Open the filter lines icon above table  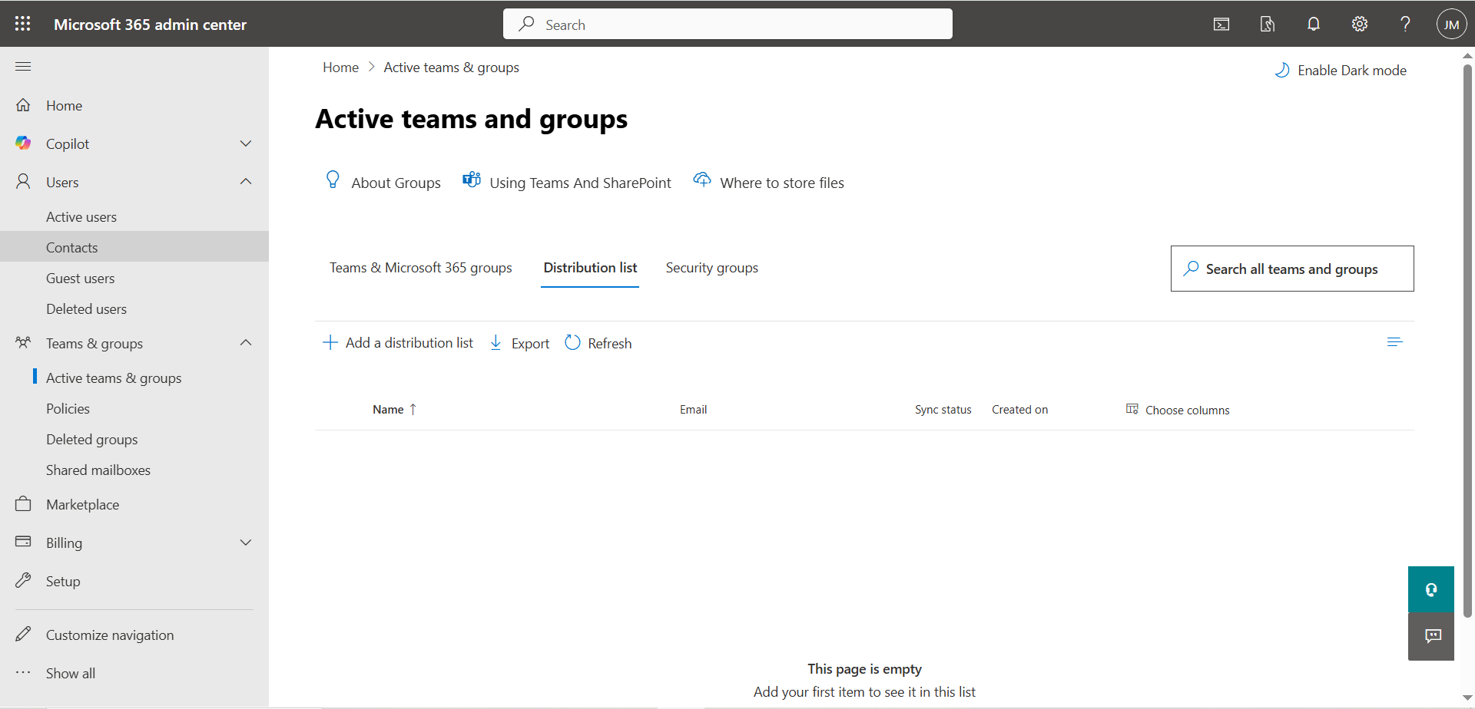tap(1395, 342)
